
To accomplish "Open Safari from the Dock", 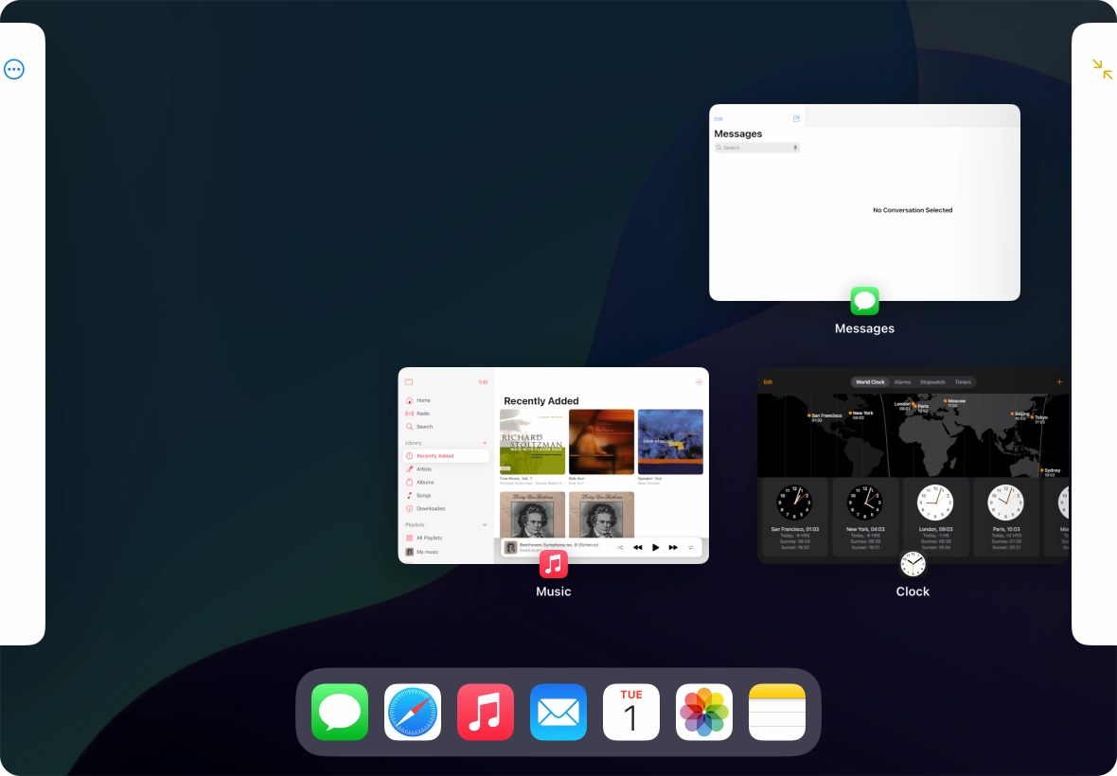I will pyautogui.click(x=412, y=712).
